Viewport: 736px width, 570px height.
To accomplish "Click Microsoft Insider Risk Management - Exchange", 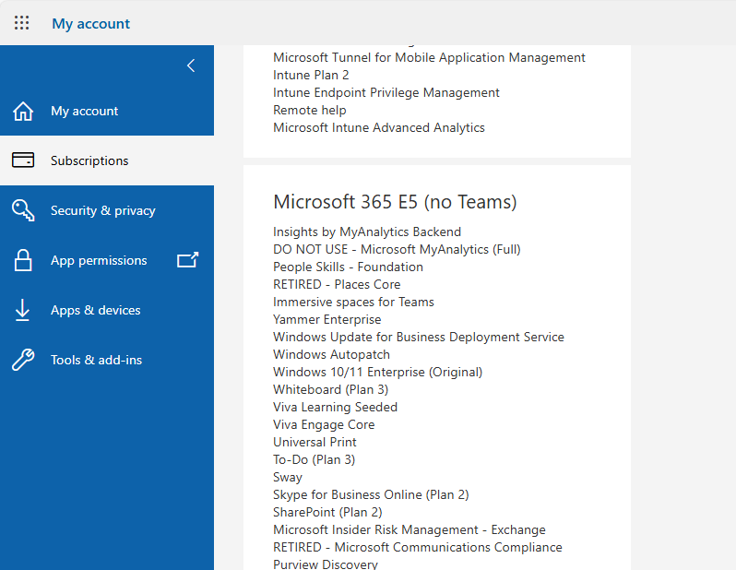I will tap(410, 529).
